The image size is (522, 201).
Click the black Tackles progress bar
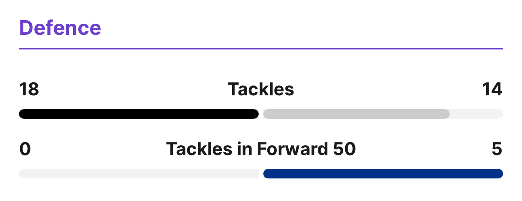(138, 114)
